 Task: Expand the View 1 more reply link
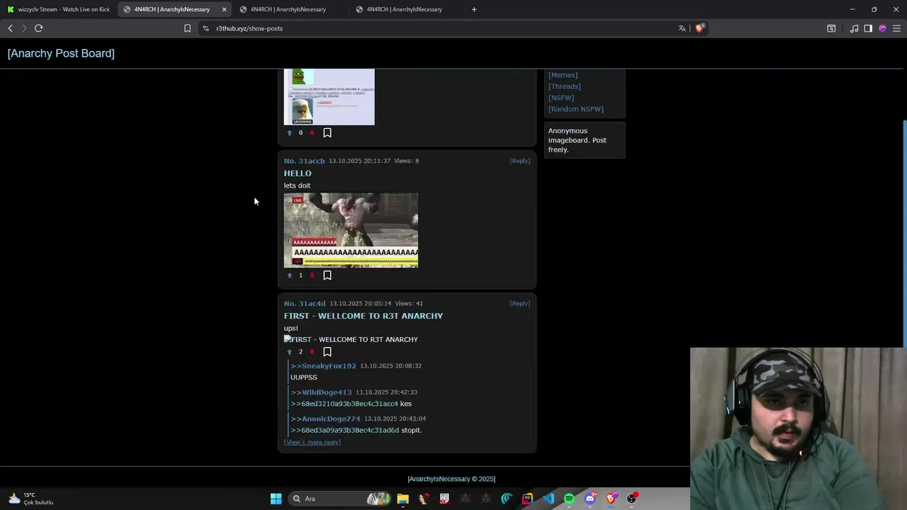312,442
